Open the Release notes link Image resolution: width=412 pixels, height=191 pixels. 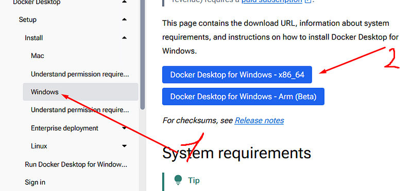coord(259,121)
